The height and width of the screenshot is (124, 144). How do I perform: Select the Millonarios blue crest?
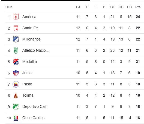[16, 39]
